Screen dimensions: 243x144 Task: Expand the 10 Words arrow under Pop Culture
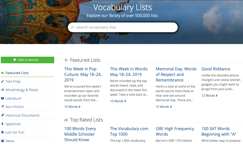pos(80,107)
